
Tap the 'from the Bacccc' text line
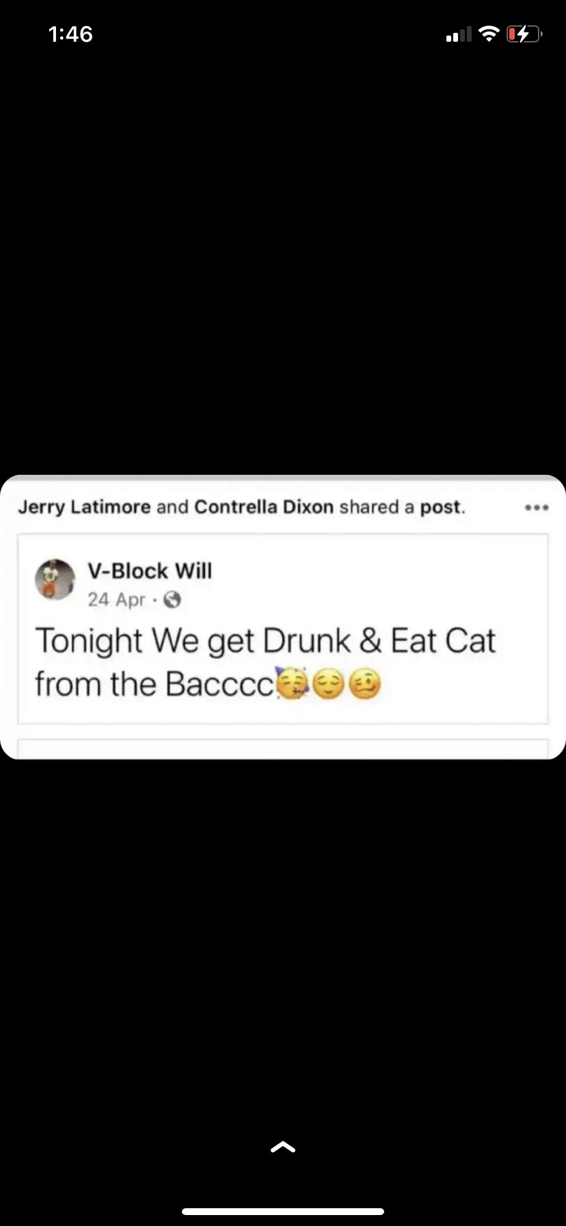click(x=155, y=684)
